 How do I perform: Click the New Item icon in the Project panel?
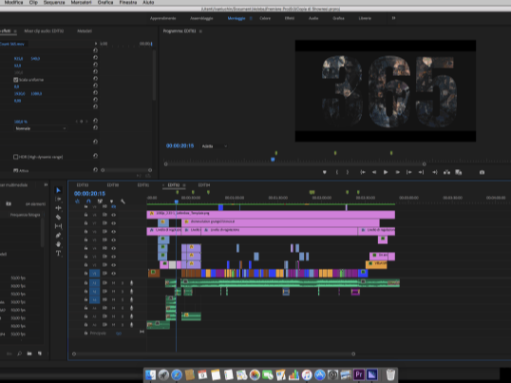40,354
